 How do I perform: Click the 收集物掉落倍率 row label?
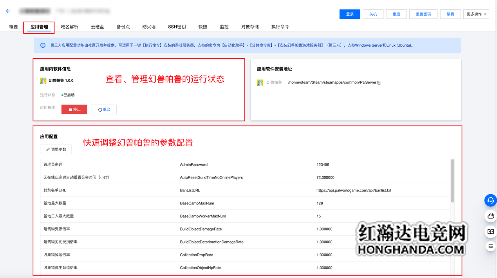coord(57,255)
